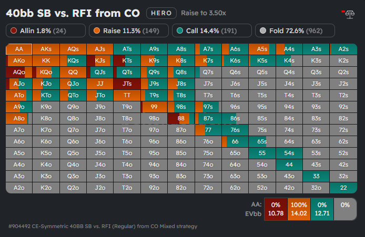The height and width of the screenshot is (237, 365).
Task: Select the A5s hand cell
Action: point(262,49)
